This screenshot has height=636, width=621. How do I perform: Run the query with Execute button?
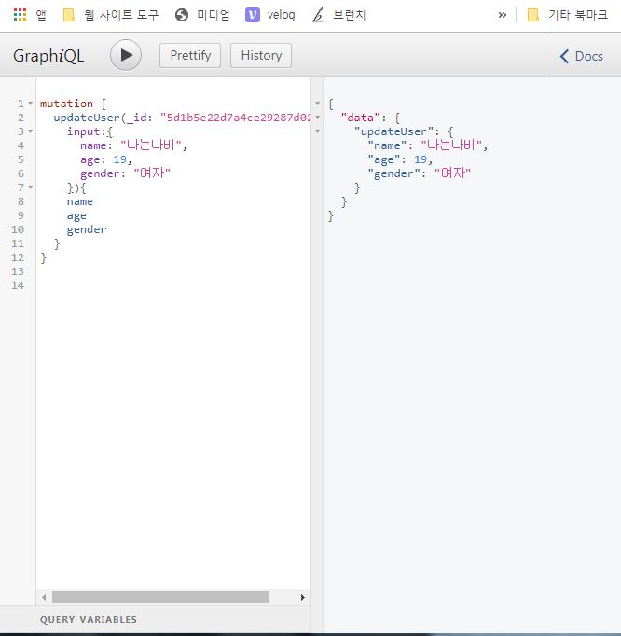[x=126, y=55]
